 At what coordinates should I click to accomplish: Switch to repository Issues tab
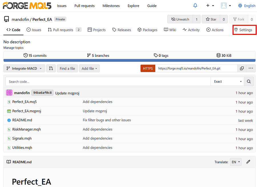pyautogui.click(x=34, y=30)
